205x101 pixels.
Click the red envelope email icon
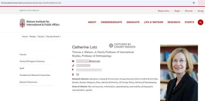[x=73, y=61]
